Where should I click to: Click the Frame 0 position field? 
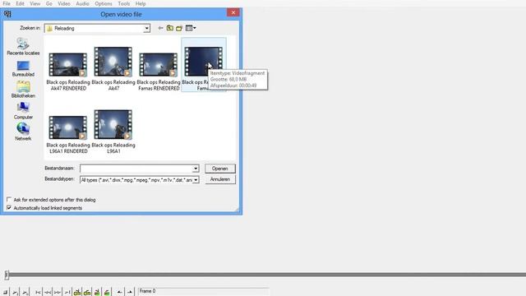point(204,291)
